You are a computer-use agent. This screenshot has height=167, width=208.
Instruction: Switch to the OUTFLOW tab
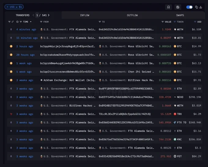click(x=132, y=15)
